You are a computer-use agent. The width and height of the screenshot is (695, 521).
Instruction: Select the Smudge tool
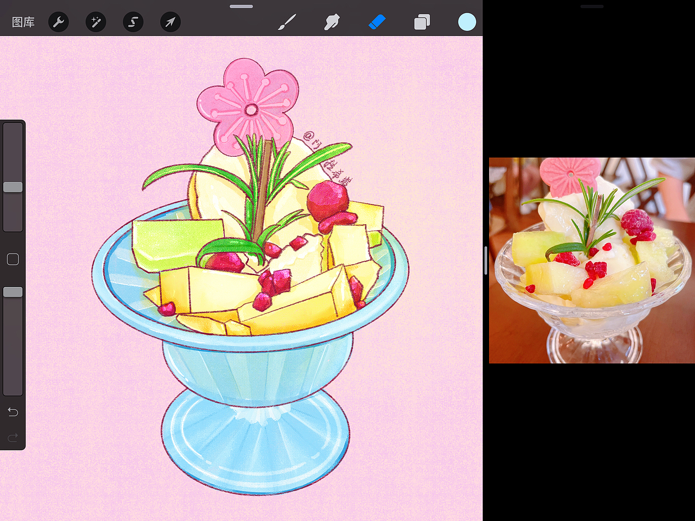pyautogui.click(x=332, y=22)
